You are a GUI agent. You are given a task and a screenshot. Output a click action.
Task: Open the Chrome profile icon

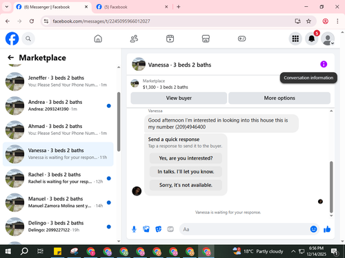[325, 21]
